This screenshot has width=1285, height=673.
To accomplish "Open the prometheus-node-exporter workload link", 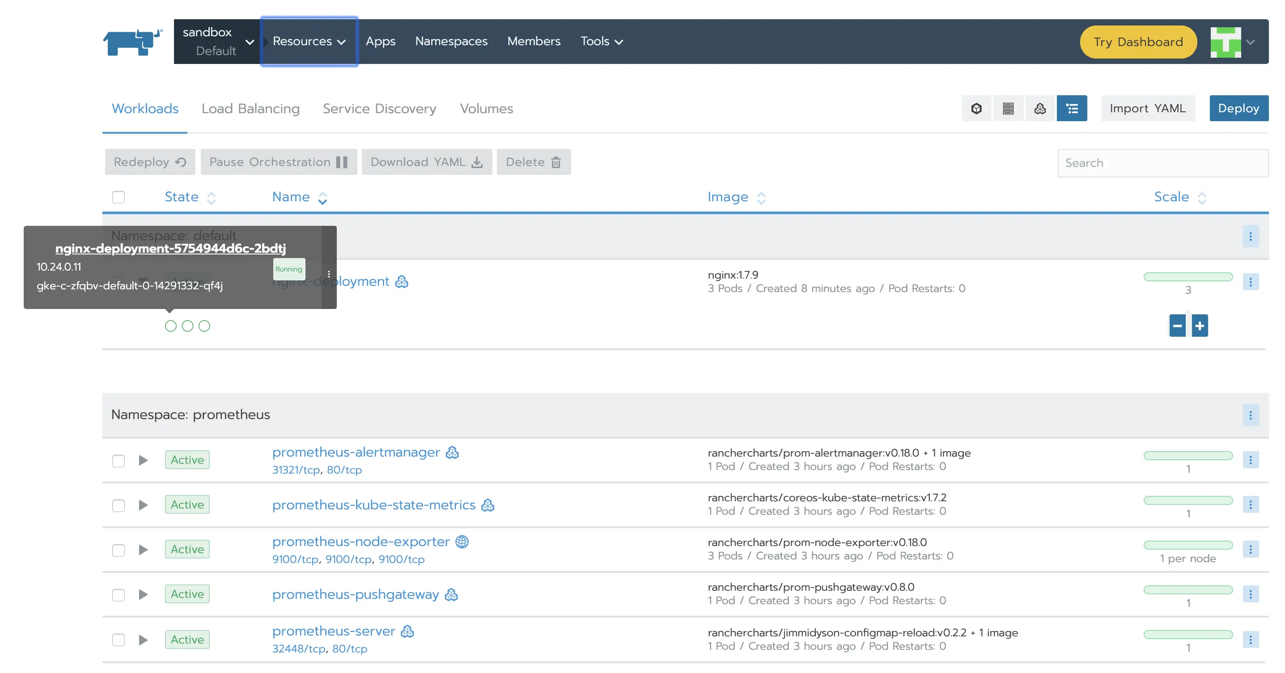I will pyautogui.click(x=360, y=541).
